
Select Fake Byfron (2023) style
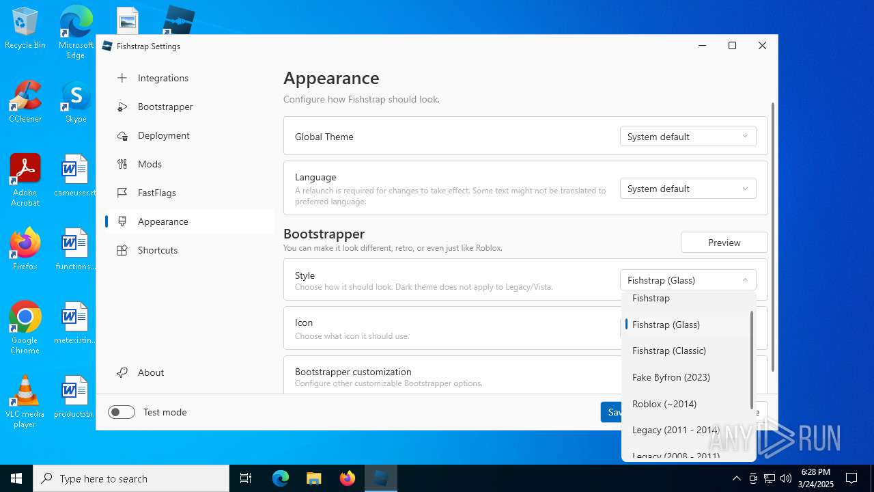[686, 377]
